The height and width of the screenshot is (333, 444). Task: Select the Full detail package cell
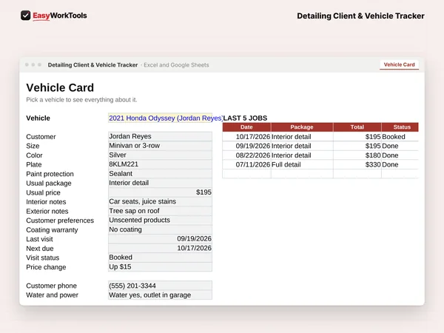pos(302,165)
